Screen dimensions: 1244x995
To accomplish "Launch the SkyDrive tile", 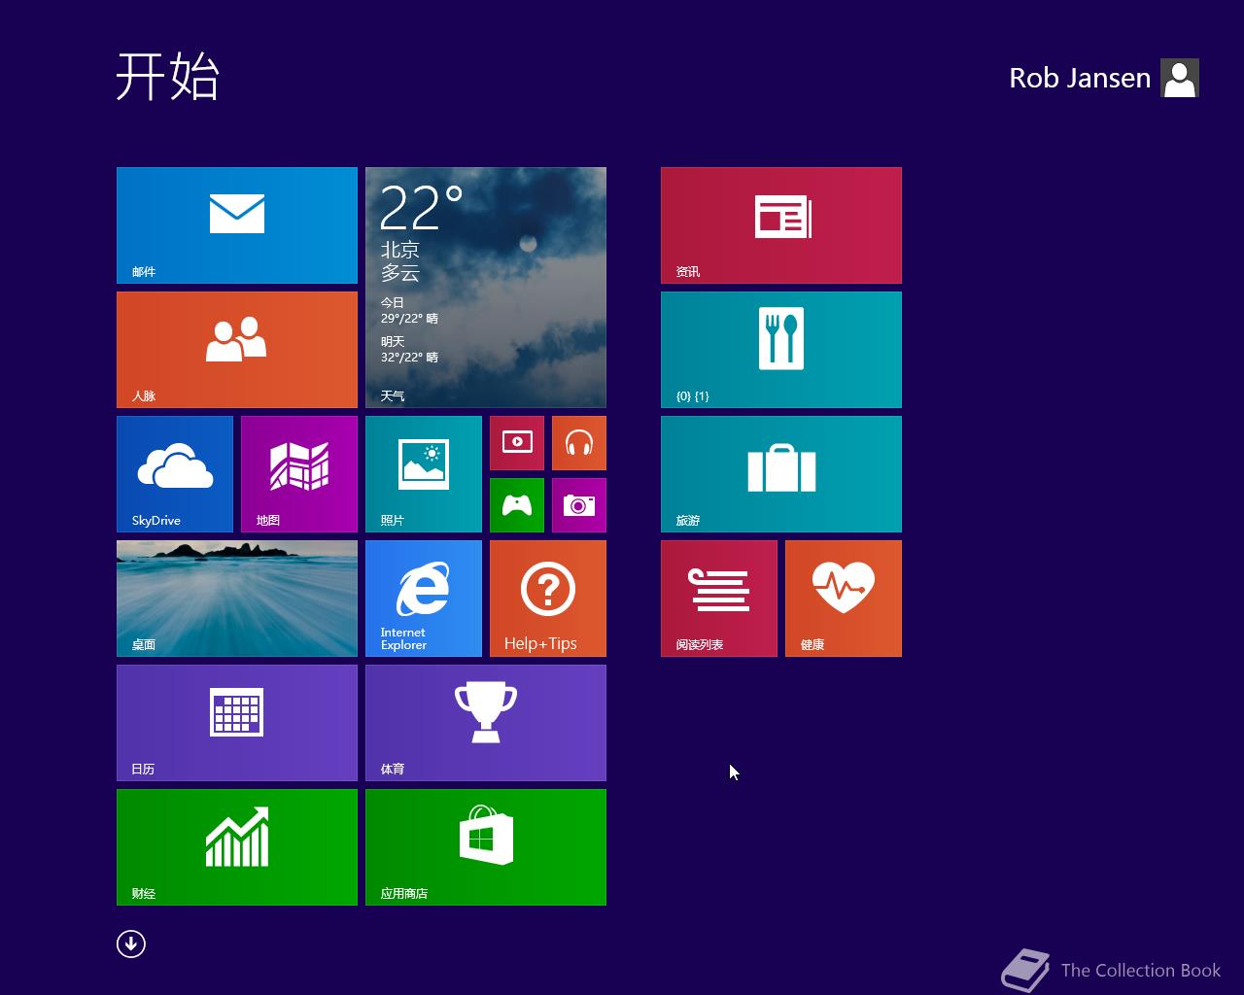I will pos(175,474).
